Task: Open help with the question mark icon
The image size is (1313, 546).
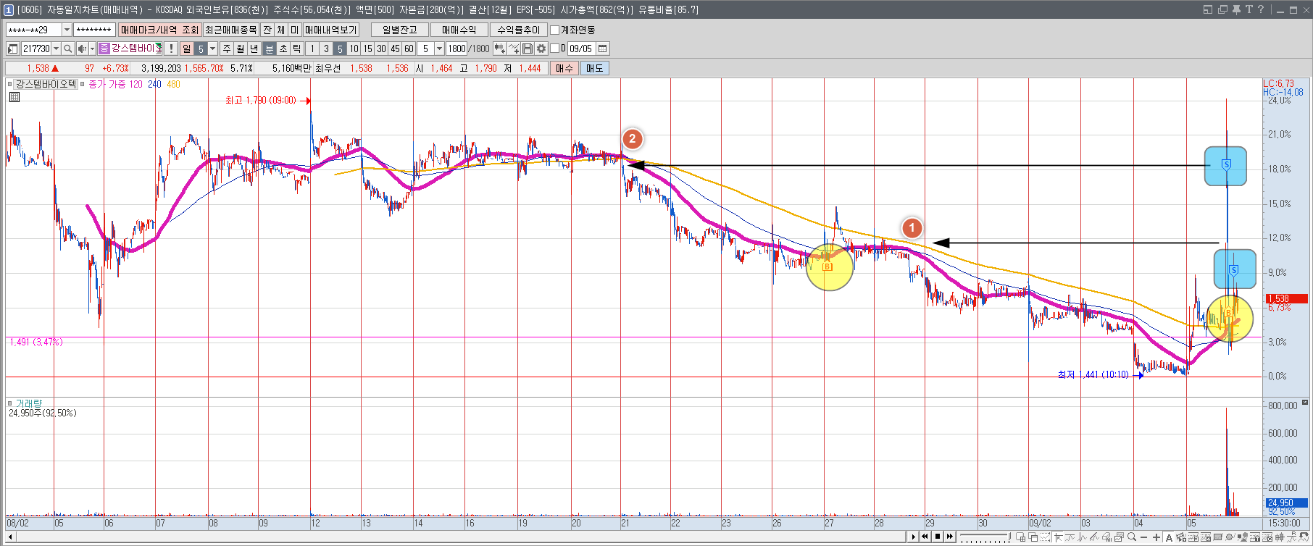Action: coord(1261,9)
